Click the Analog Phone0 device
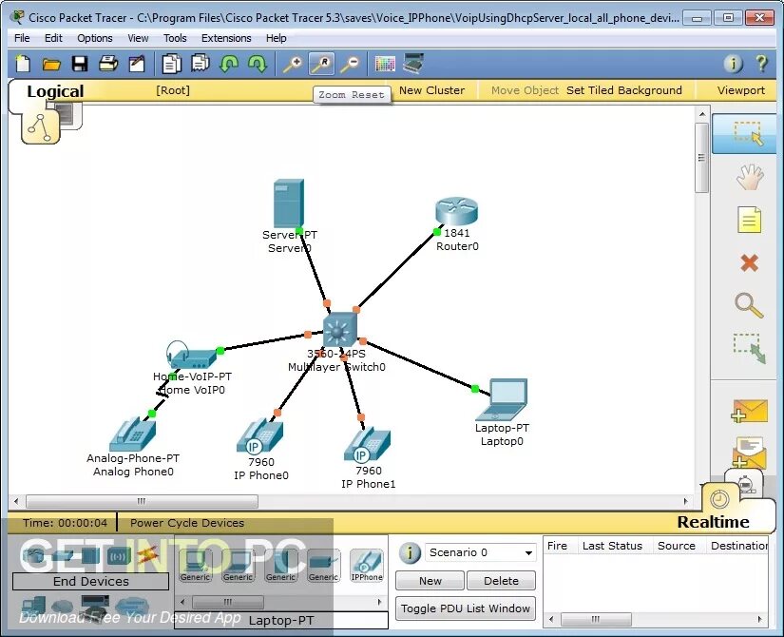Viewport: 784px width, 637px height. point(132,434)
